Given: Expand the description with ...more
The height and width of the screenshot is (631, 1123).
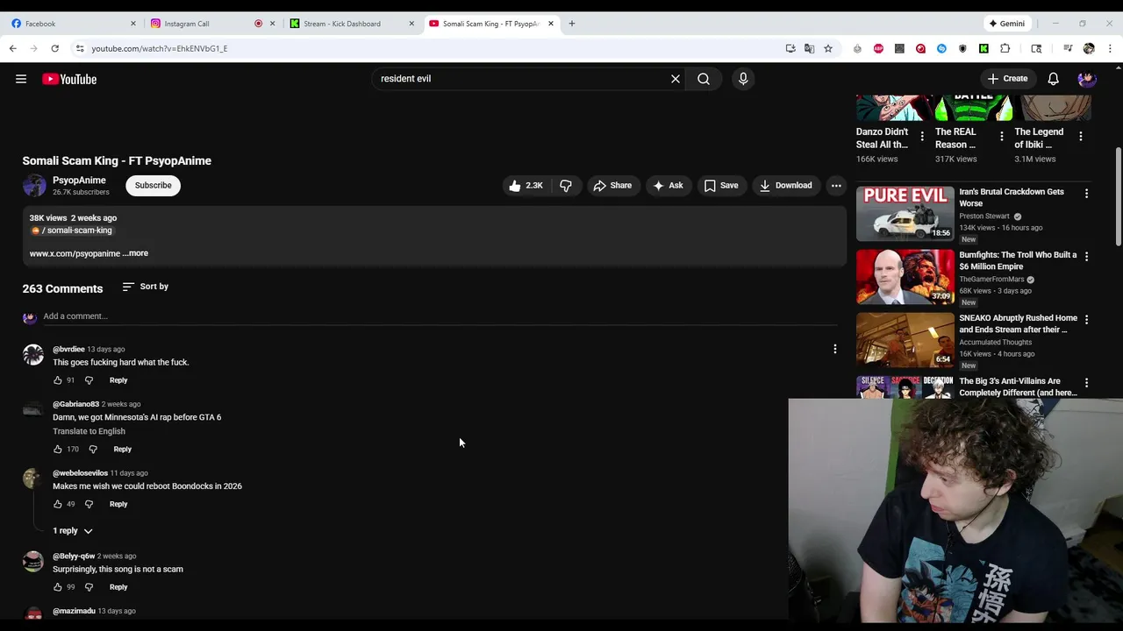Looking at the screenshot, I should (135, 253).
